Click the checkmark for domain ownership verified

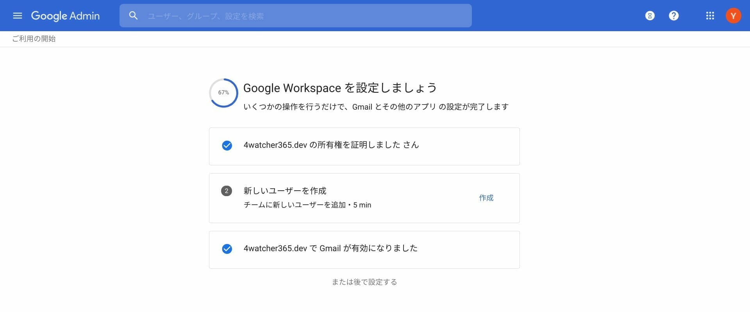click(227, 145)
